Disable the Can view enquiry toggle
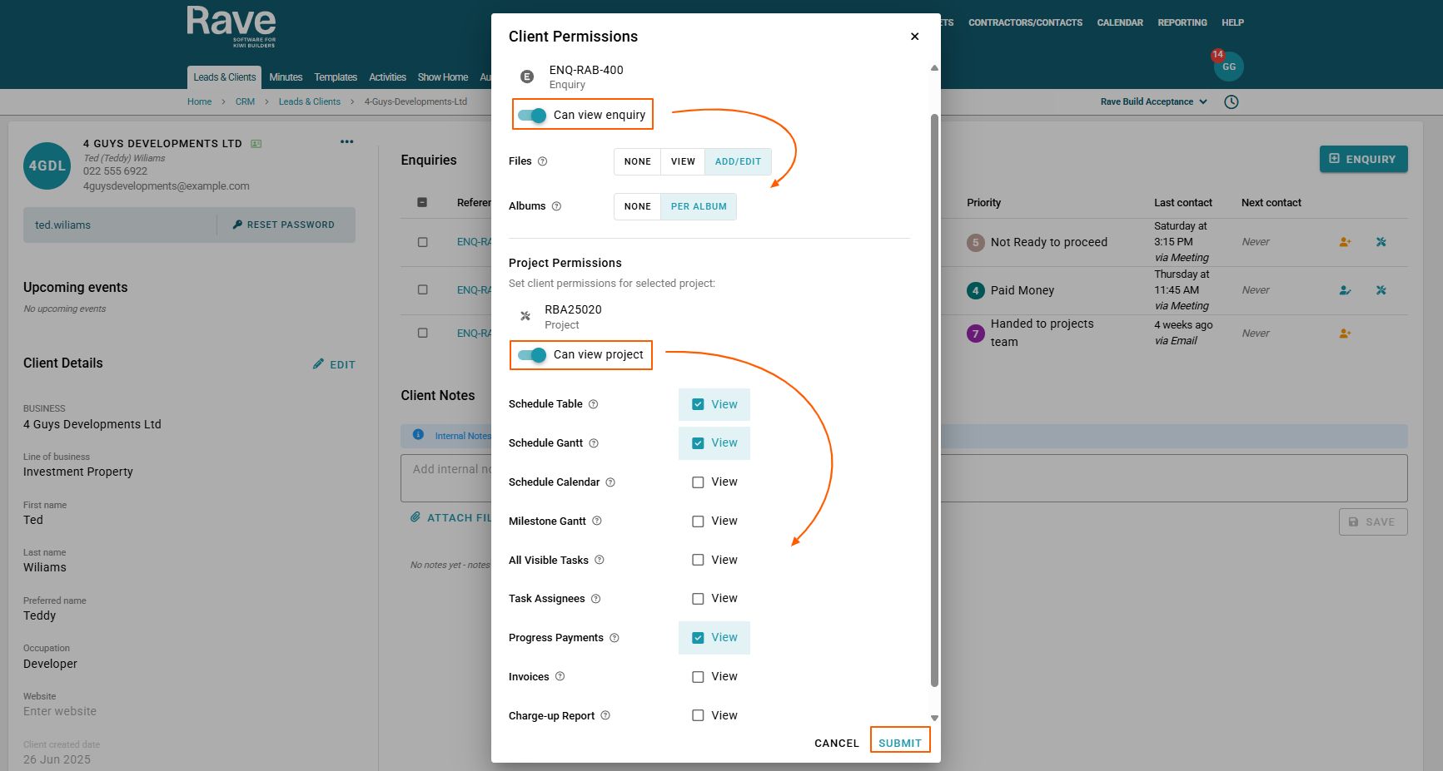Viewport: 1443px width, 771px height. tap(532, 115)
